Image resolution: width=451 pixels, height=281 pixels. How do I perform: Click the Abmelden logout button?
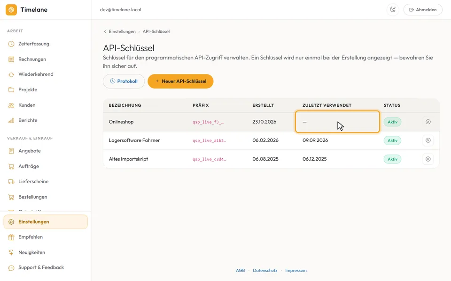[423, 9]
